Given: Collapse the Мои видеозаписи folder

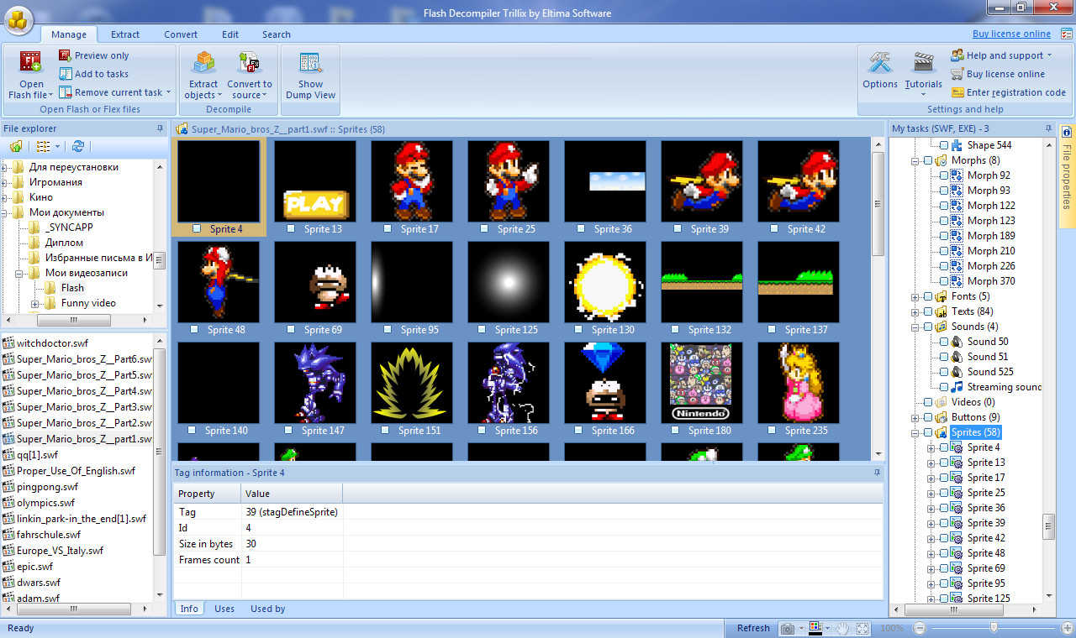Looking at the screenshot, I should 19,274.
